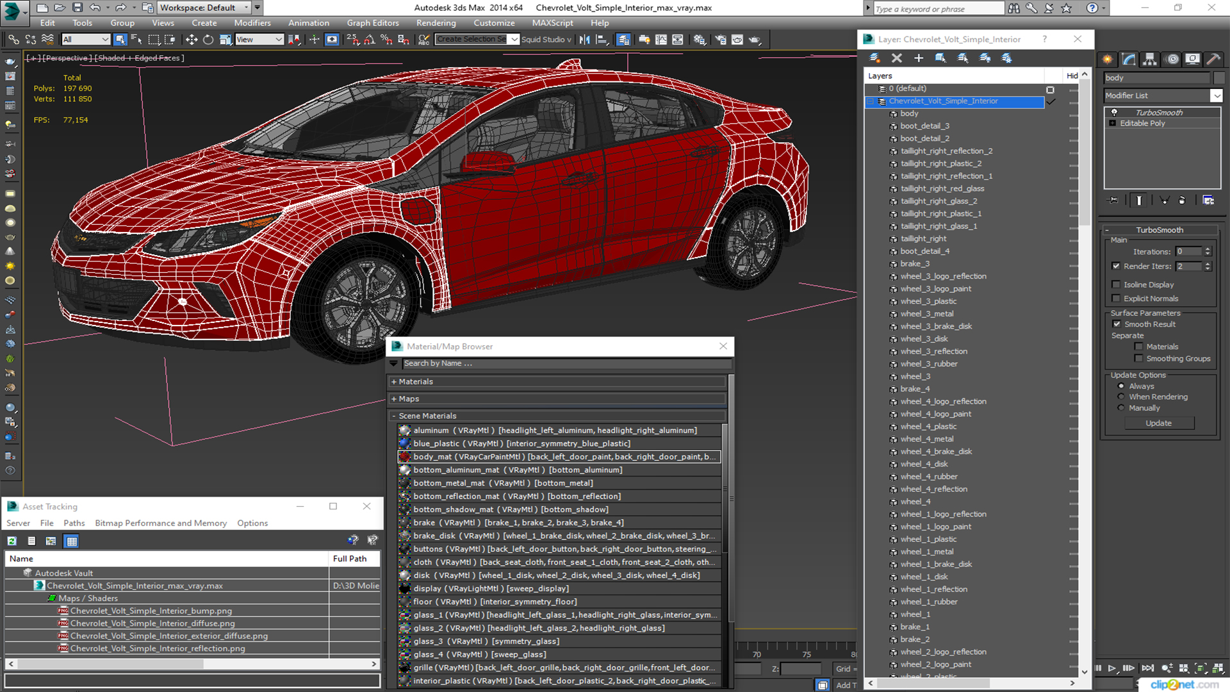
Task: Open Create Selection Set dropdown
Action: click(x=514, y=40)
